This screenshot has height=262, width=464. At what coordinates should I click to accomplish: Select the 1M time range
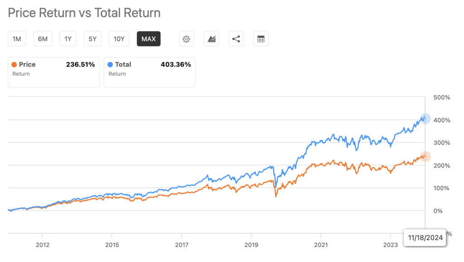(x=17, y=39)
